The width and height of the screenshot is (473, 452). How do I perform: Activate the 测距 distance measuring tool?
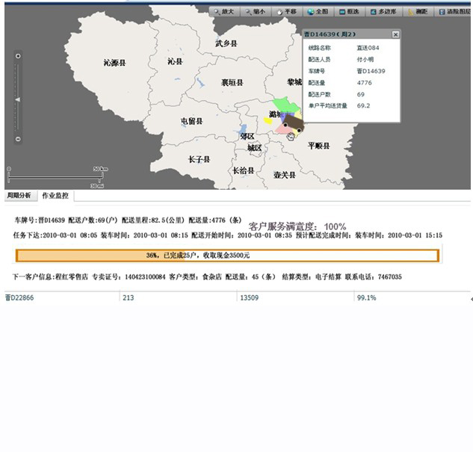[418, 12]
